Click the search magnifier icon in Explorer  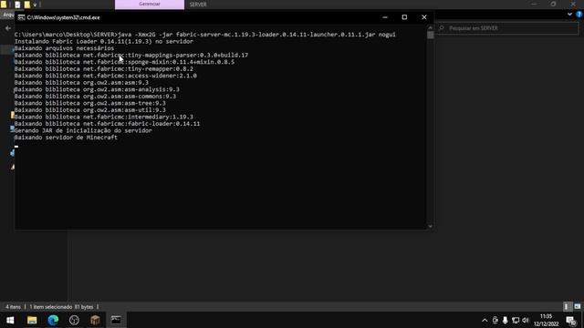coord(442,28)
